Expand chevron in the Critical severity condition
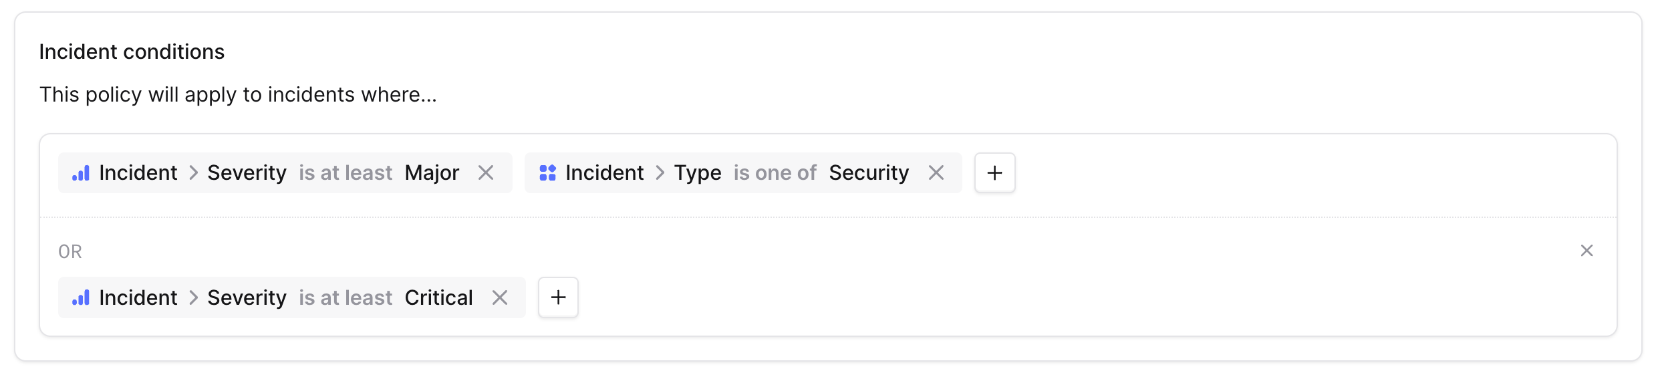1656x373 pixels. click(x=193, y=297)
